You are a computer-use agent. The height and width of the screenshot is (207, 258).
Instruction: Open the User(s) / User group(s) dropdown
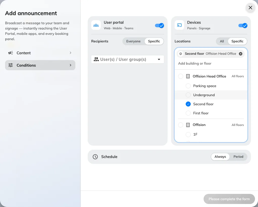coord(128,59)
